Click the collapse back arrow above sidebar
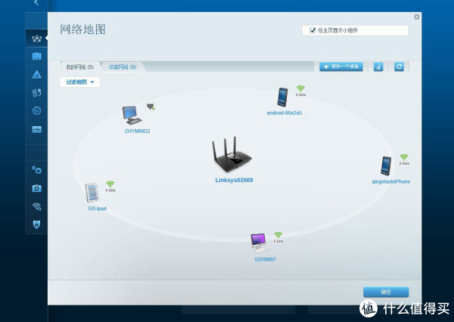The height and width of the screenshot is (322, 454). 36,2
